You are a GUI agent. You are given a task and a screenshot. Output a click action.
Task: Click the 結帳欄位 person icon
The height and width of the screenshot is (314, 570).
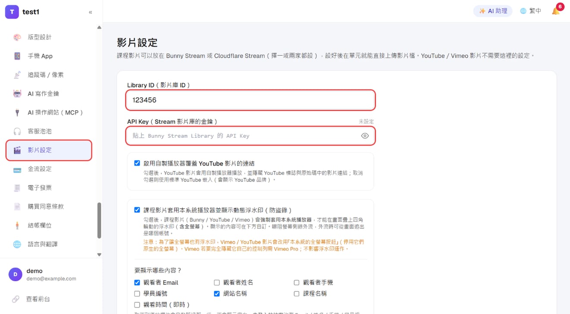(x=17, y=225)
